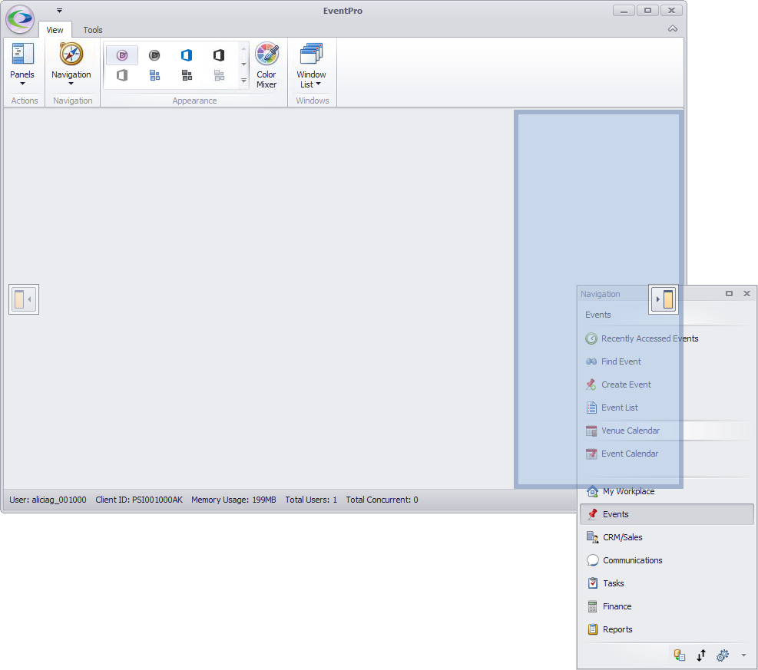Click the Navigation panel title text
The image size is (758, 670).
pos(601,294)
